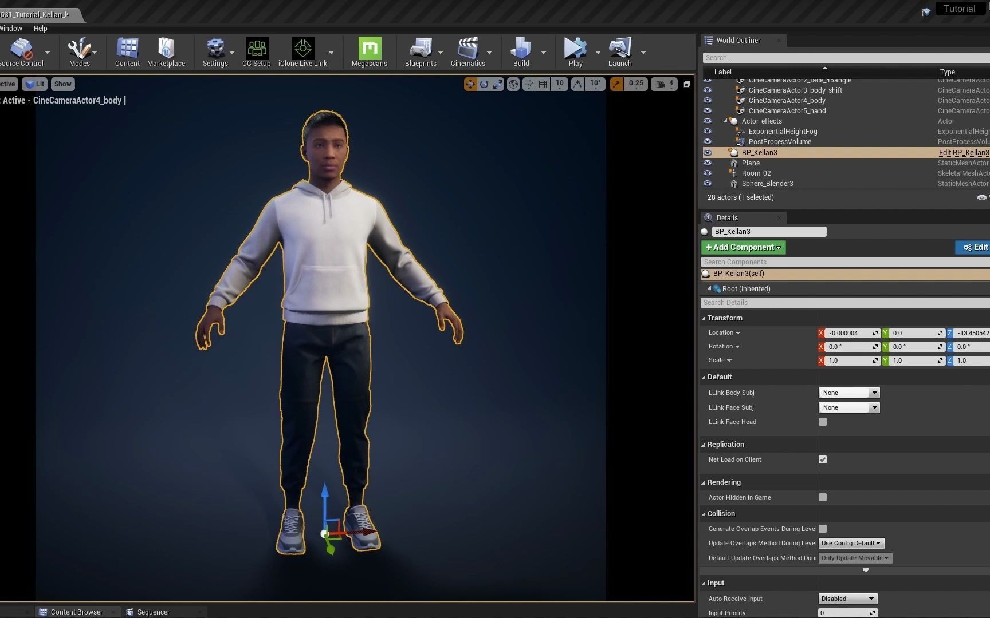Open Update Overlaps Method Use Config Default

coord(851,543)
